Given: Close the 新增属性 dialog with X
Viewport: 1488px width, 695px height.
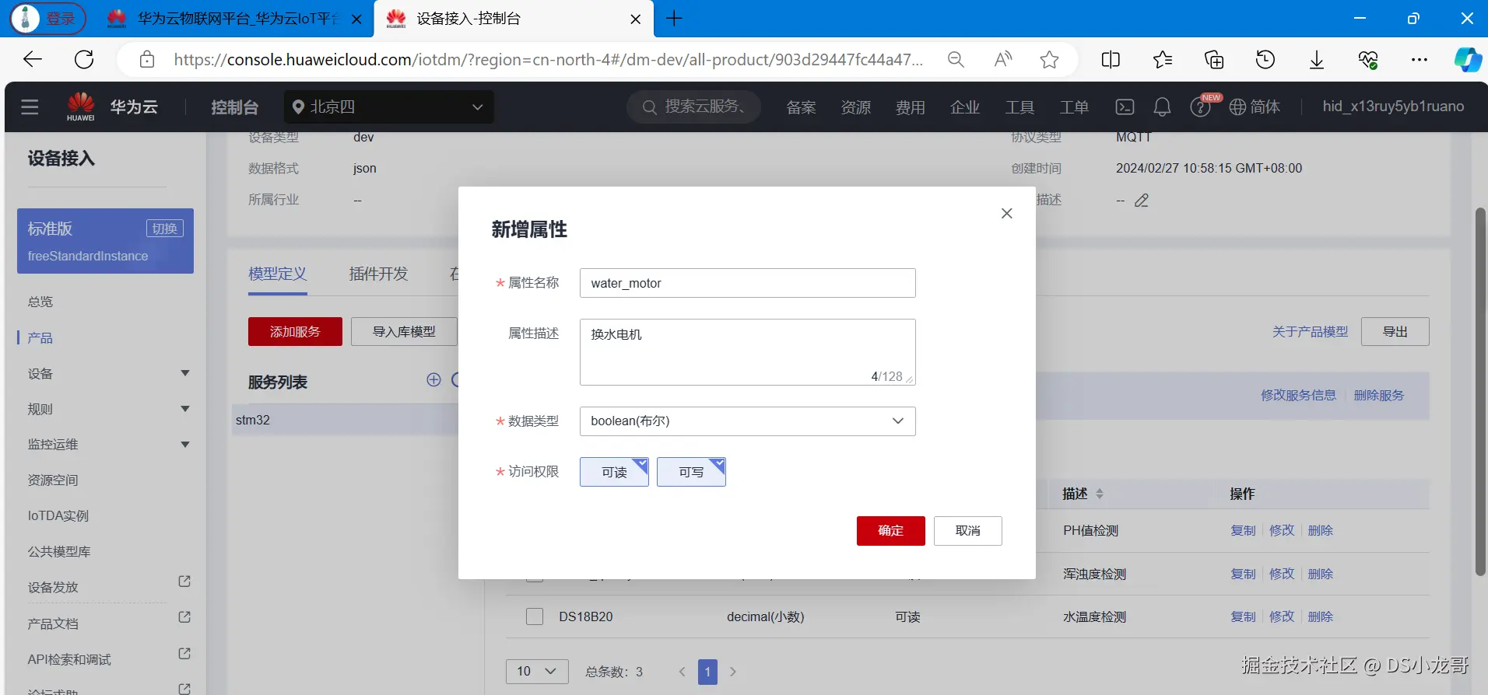Looking at the screenshot, I should click(1006, 213).
